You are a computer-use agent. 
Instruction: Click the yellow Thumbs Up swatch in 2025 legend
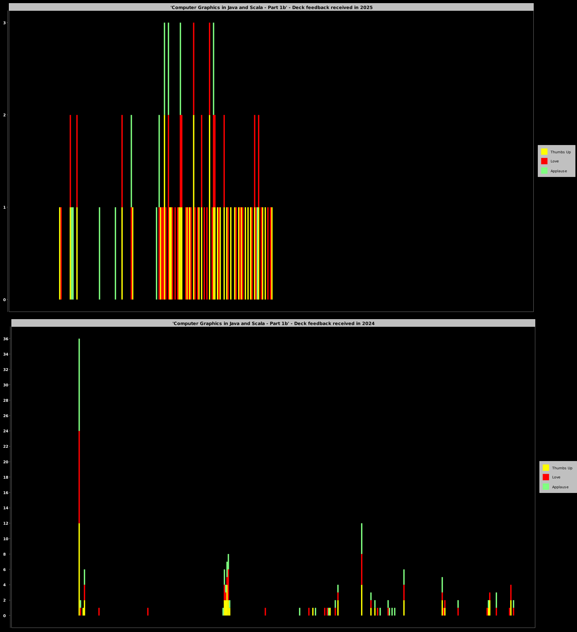coord(544,152)
